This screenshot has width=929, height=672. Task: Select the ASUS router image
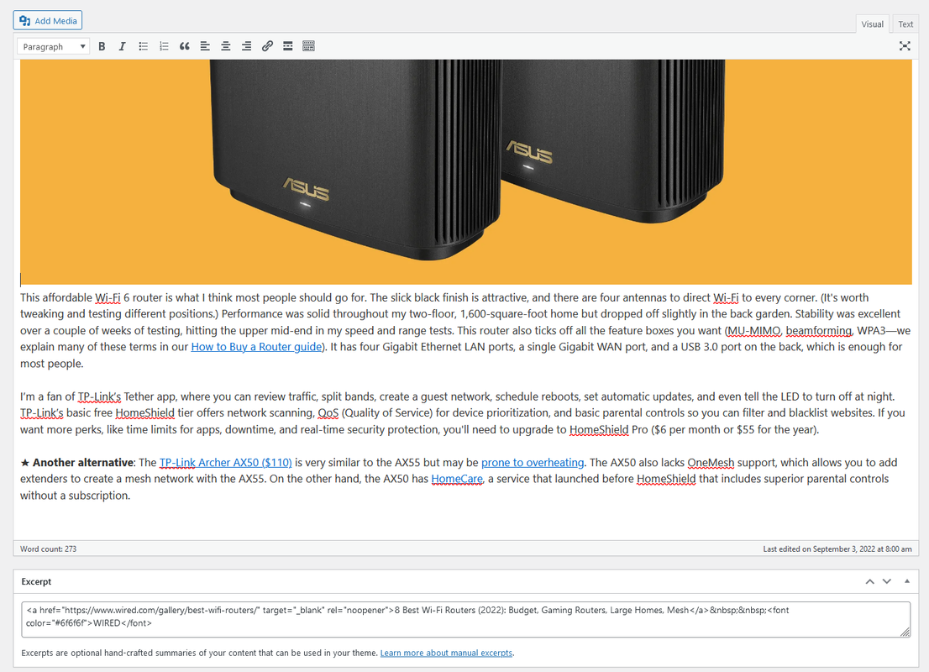[x=465, y=172]
